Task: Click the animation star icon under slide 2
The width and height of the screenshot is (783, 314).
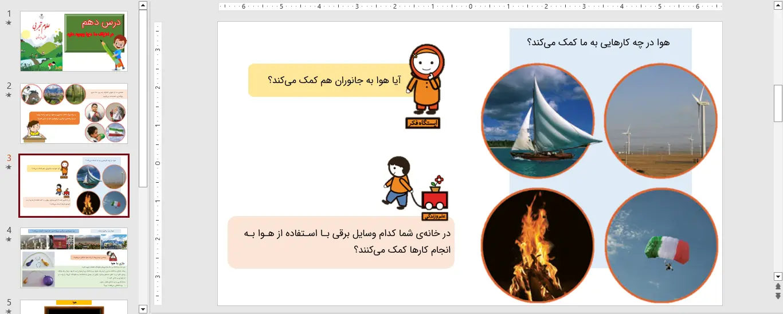Action: 9,95
